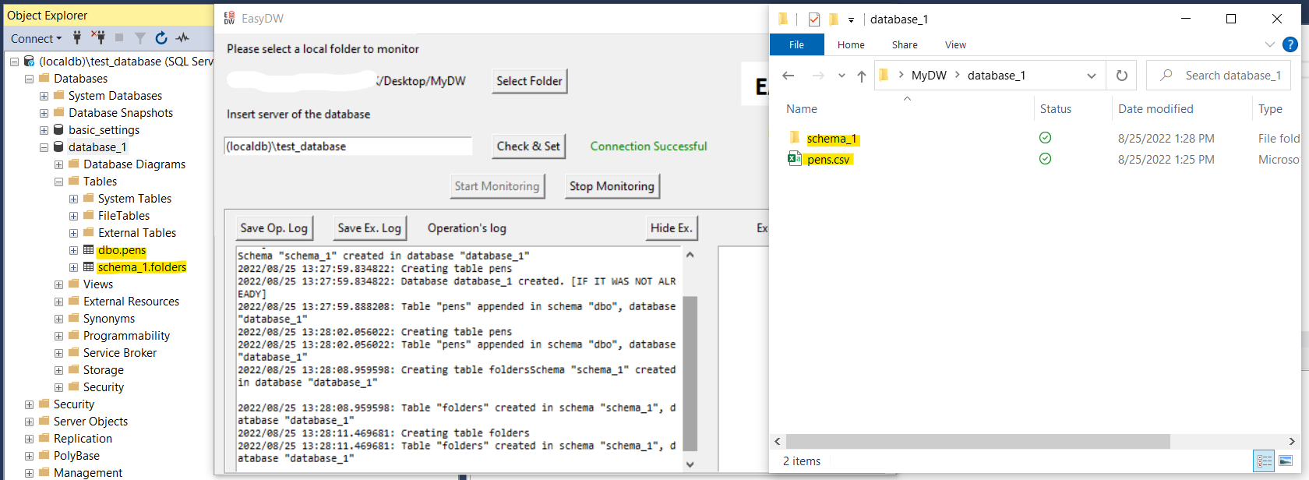Open the Connect dropdown in Object Explorer
Viewport: 1309px width, 480px height.
(x=36, y=38)
